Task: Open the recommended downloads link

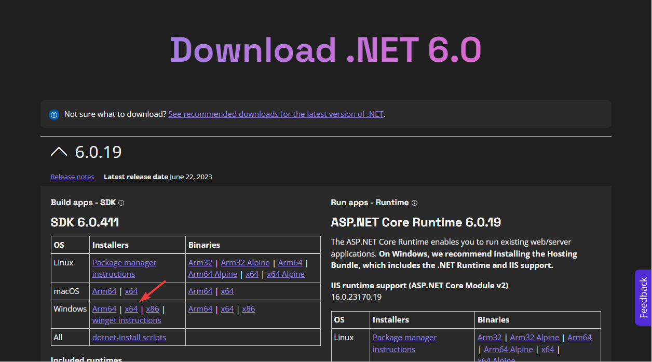Action: pos(276,114)
